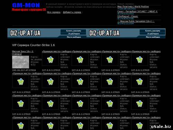This screenshot has width=173, height=130.
Task: Open first-row "Премиум место свободно" link, fourth column
Action: (116, 51)
